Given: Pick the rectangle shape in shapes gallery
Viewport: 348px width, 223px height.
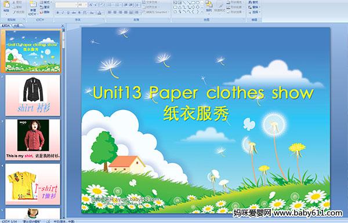Looking at the screenshot, I should tap(193, 2).
